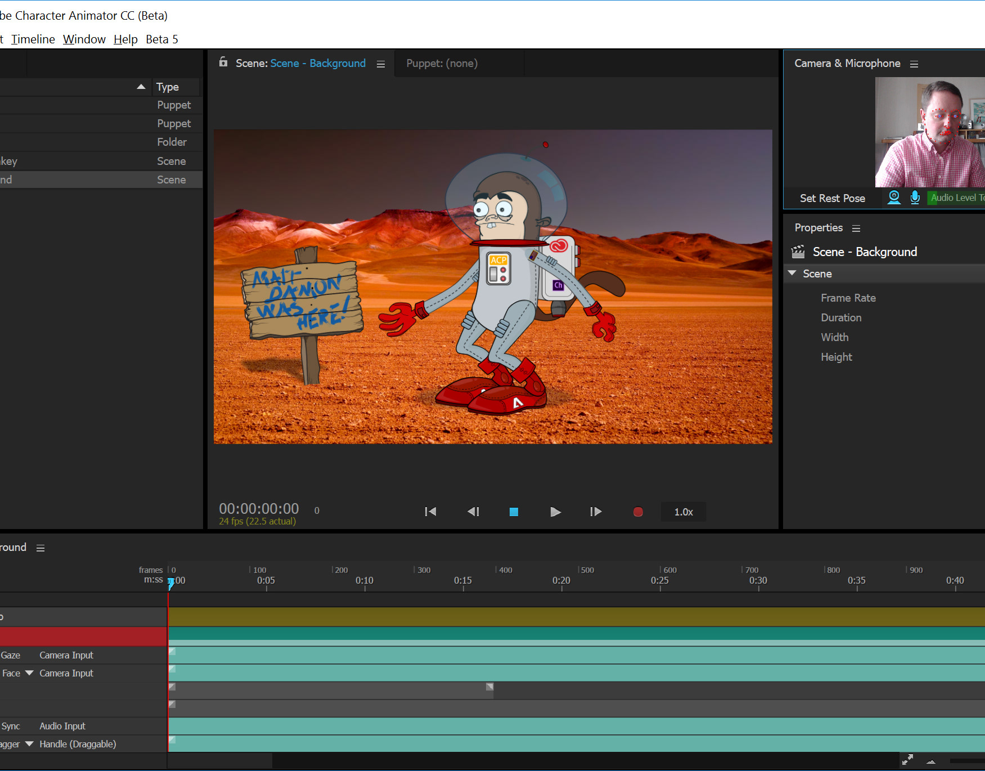Image resolution: width=985 pixels, height=771 pixels.
Task: Click the red dot handle above the helmet
Action: tap(546, 145)
